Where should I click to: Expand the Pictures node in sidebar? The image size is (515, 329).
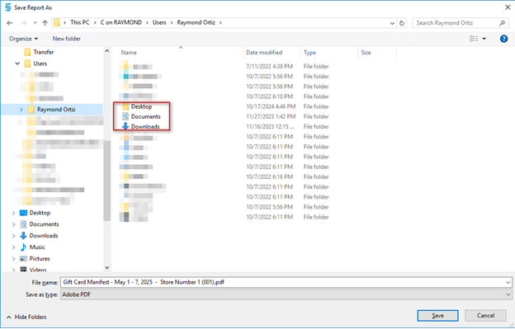point(13,259)
